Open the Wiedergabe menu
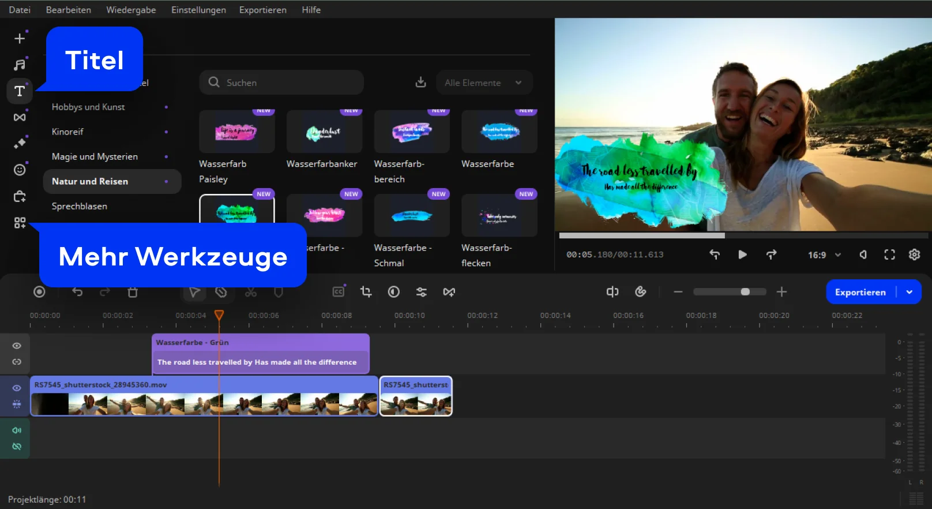The height and width of the screenshot is (509, 932). pyautogui.click(x=131, y=10)
